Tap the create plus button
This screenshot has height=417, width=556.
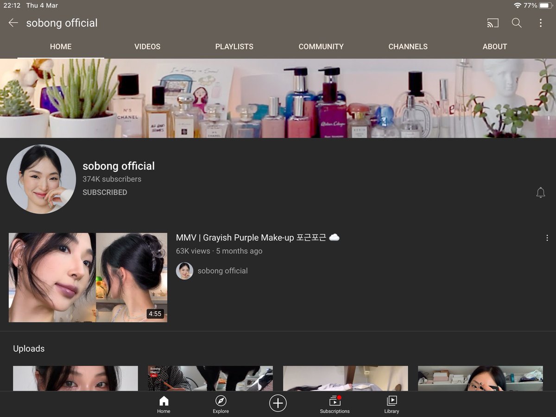tap(278, 403)
